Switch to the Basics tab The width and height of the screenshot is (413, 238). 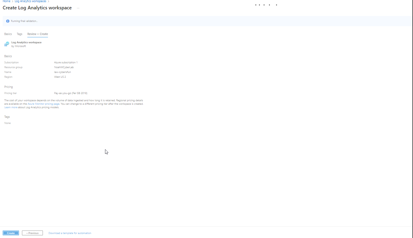8,34
